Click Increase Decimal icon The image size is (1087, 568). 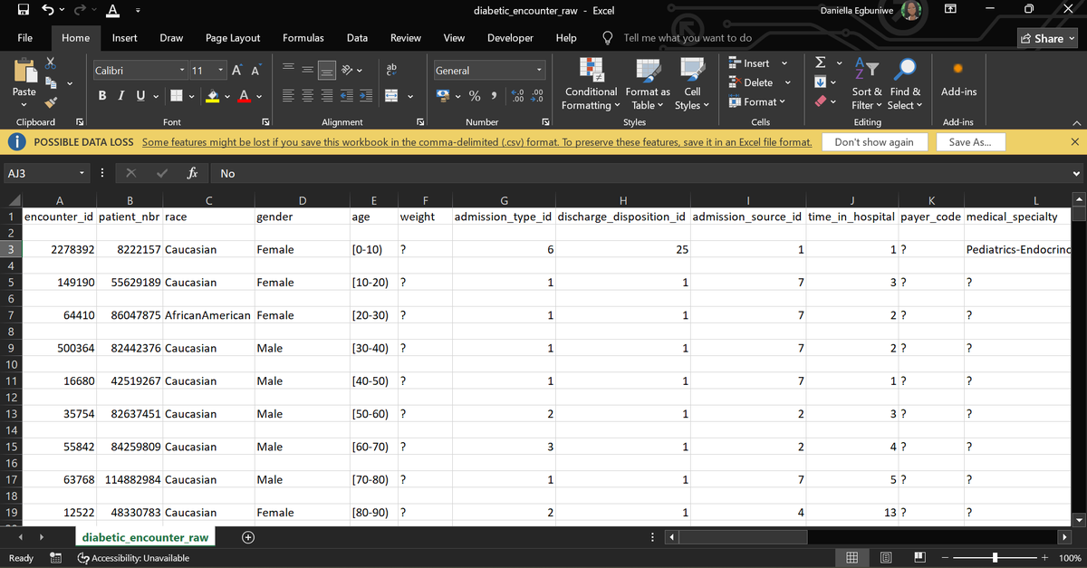click(517, 95)
